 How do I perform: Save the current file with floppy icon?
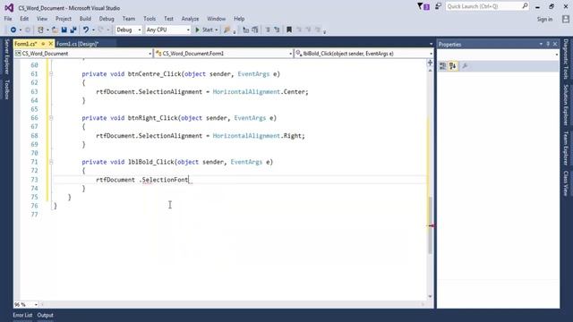64,30
